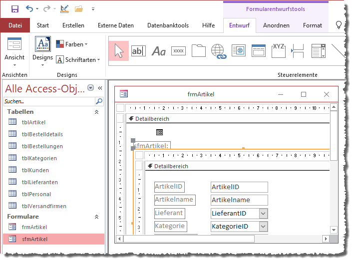Select the navigation control tool
354x262 pixels.
click(x=258, y=51)
